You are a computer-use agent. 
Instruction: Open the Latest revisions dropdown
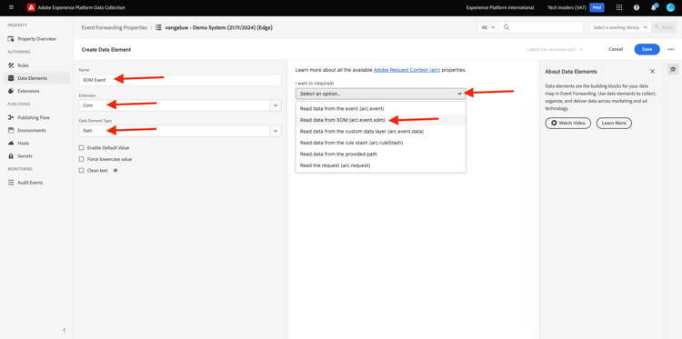click(x=555, y=50)
